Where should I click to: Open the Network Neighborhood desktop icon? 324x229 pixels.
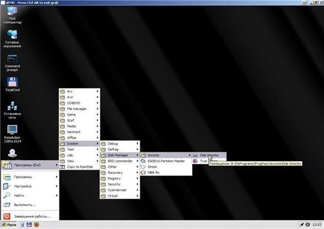(x=12, y=39)
